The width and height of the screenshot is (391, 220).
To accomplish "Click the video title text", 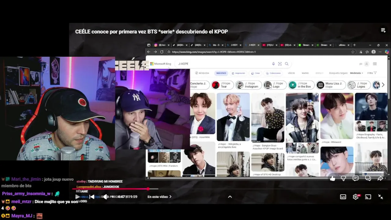I will (151, 31).
